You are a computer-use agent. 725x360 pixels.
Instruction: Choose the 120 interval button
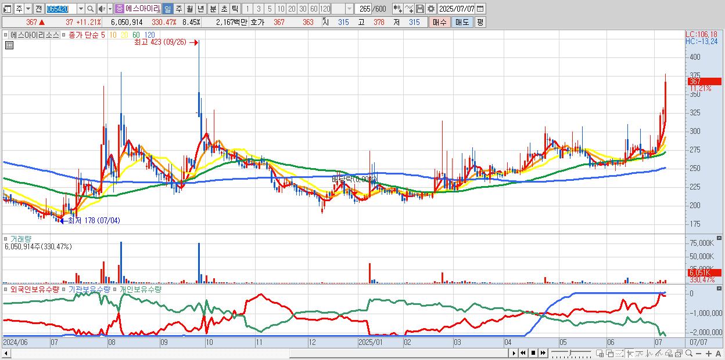tap(325, 9)
